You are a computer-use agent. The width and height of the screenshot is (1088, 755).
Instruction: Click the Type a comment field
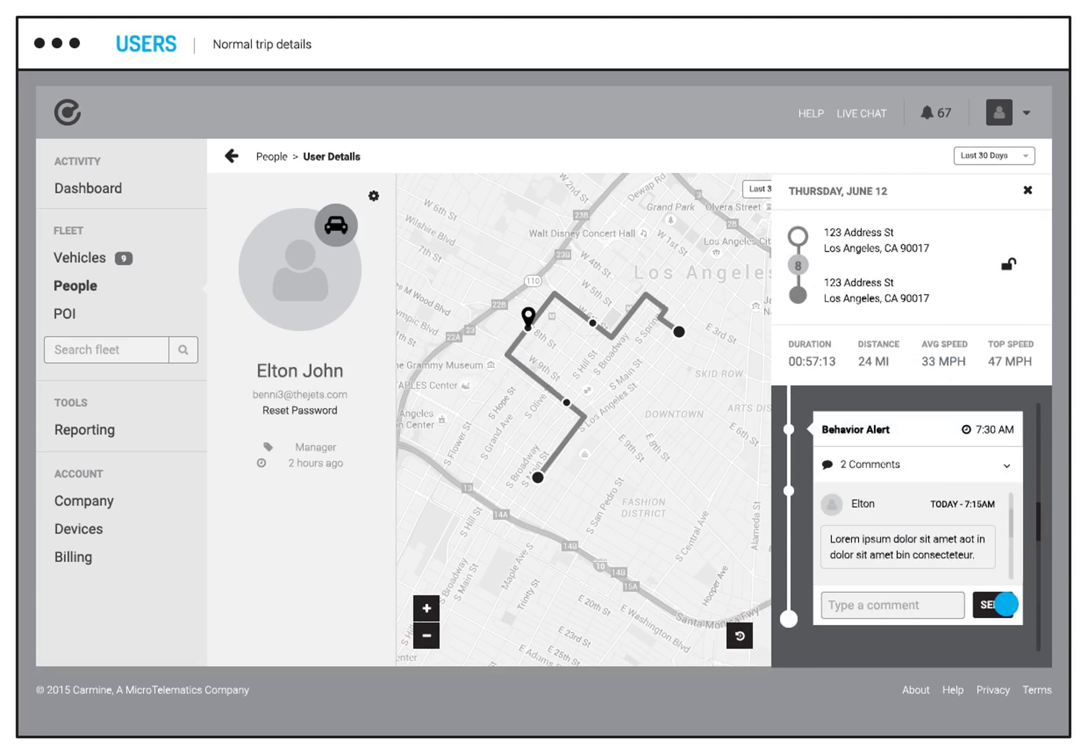click(892, 605)
